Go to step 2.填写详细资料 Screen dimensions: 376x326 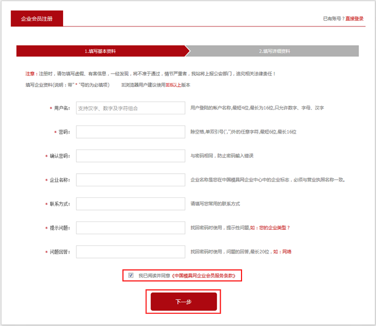pos(274,51)
